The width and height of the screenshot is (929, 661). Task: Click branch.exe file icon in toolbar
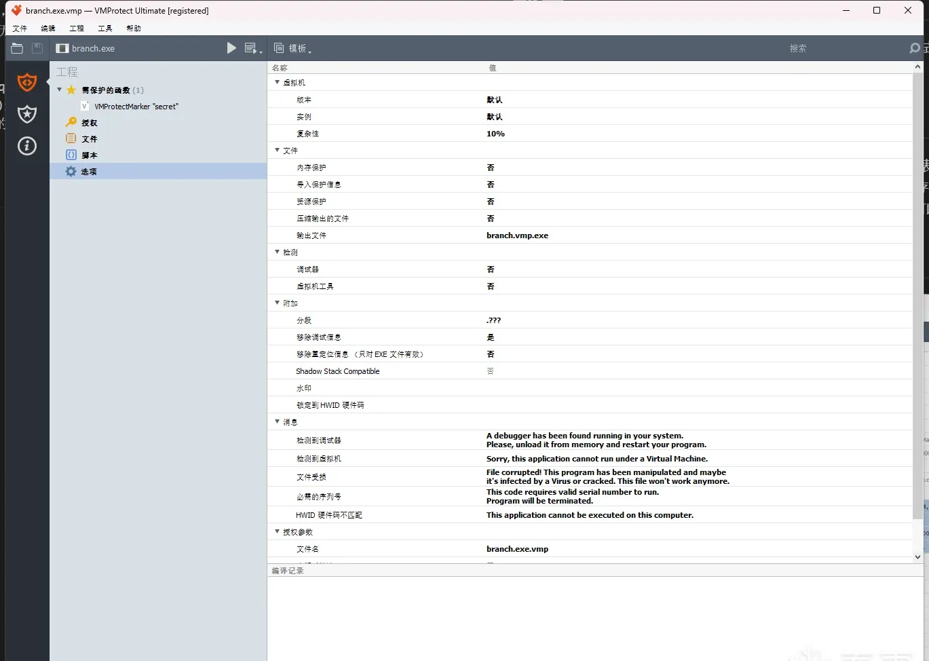pos(62,48)
